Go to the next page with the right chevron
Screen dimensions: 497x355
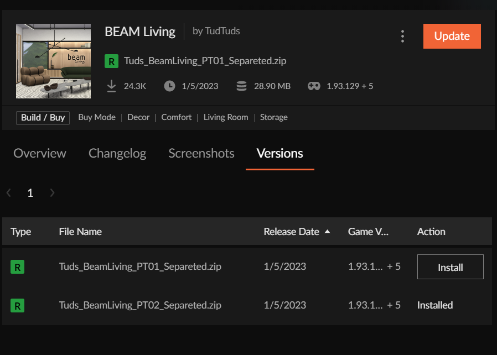pos(52,193)
